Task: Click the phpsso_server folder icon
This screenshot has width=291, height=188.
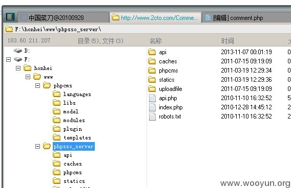Action: (47, 146)
